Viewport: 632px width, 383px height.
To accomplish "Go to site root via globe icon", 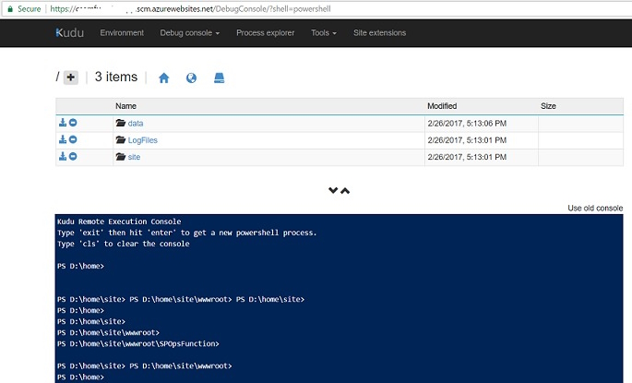I will point(192,78).
